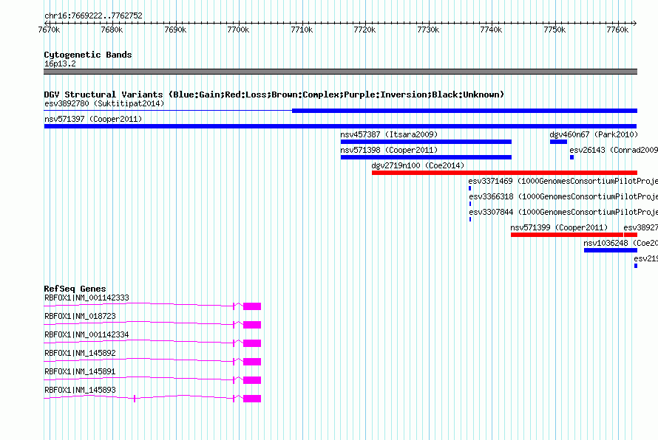Select the red loss bar under dgv2719n100
Screen dimensions: 658x440
[504, 173]
